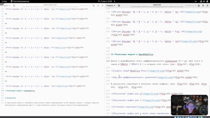Click the report.md window title

pyautogui.click(x=157, y=5)
